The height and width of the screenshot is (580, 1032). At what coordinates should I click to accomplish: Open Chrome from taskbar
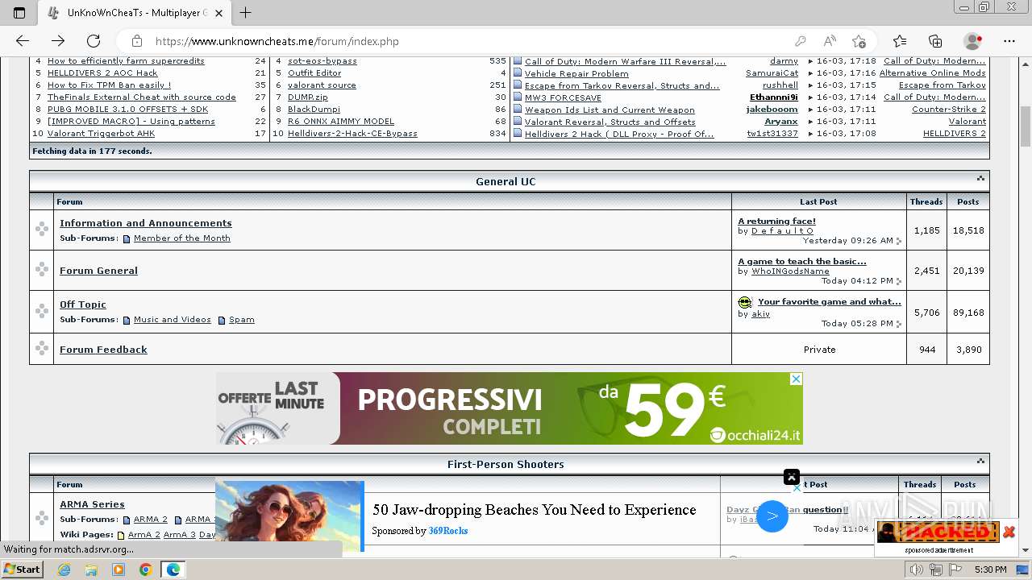tap(145, 570)
